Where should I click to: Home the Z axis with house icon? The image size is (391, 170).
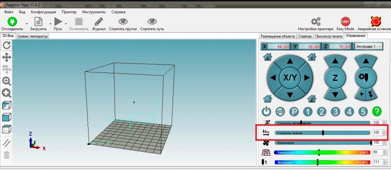(312, 99)
